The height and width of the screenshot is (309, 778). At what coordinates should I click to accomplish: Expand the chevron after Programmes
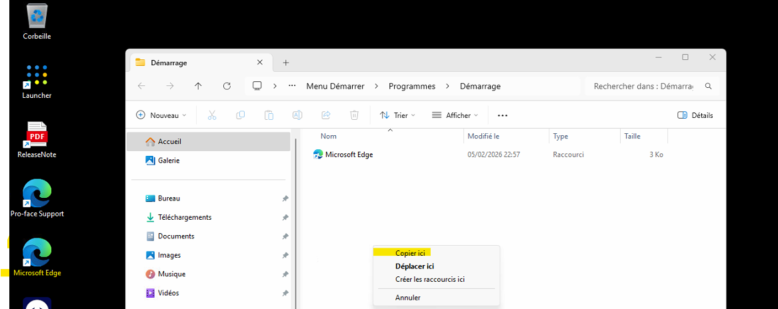click(447, 86)
